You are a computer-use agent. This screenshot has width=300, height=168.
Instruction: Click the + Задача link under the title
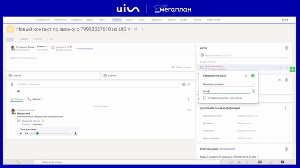pos(23,39)
